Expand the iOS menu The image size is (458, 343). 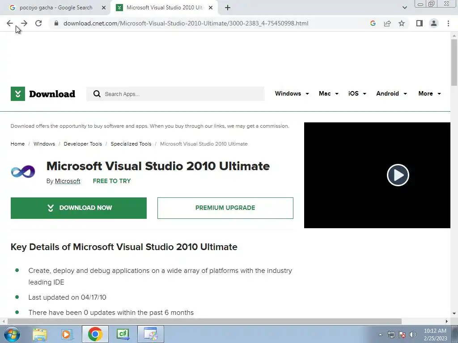(x=357, y=94)
